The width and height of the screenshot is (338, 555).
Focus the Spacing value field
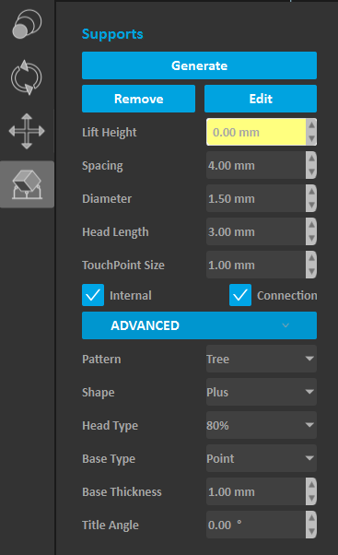point(256,165)
